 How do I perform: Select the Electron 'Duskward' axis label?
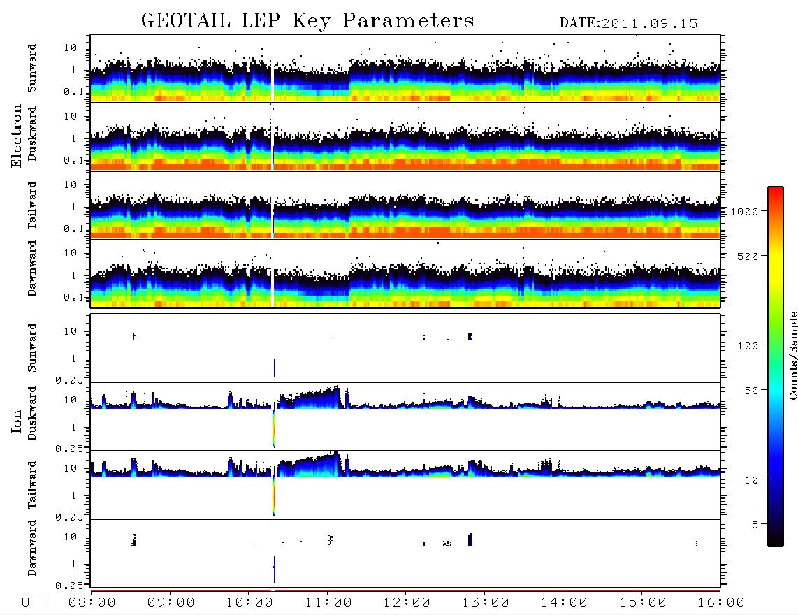pos(32,133)
